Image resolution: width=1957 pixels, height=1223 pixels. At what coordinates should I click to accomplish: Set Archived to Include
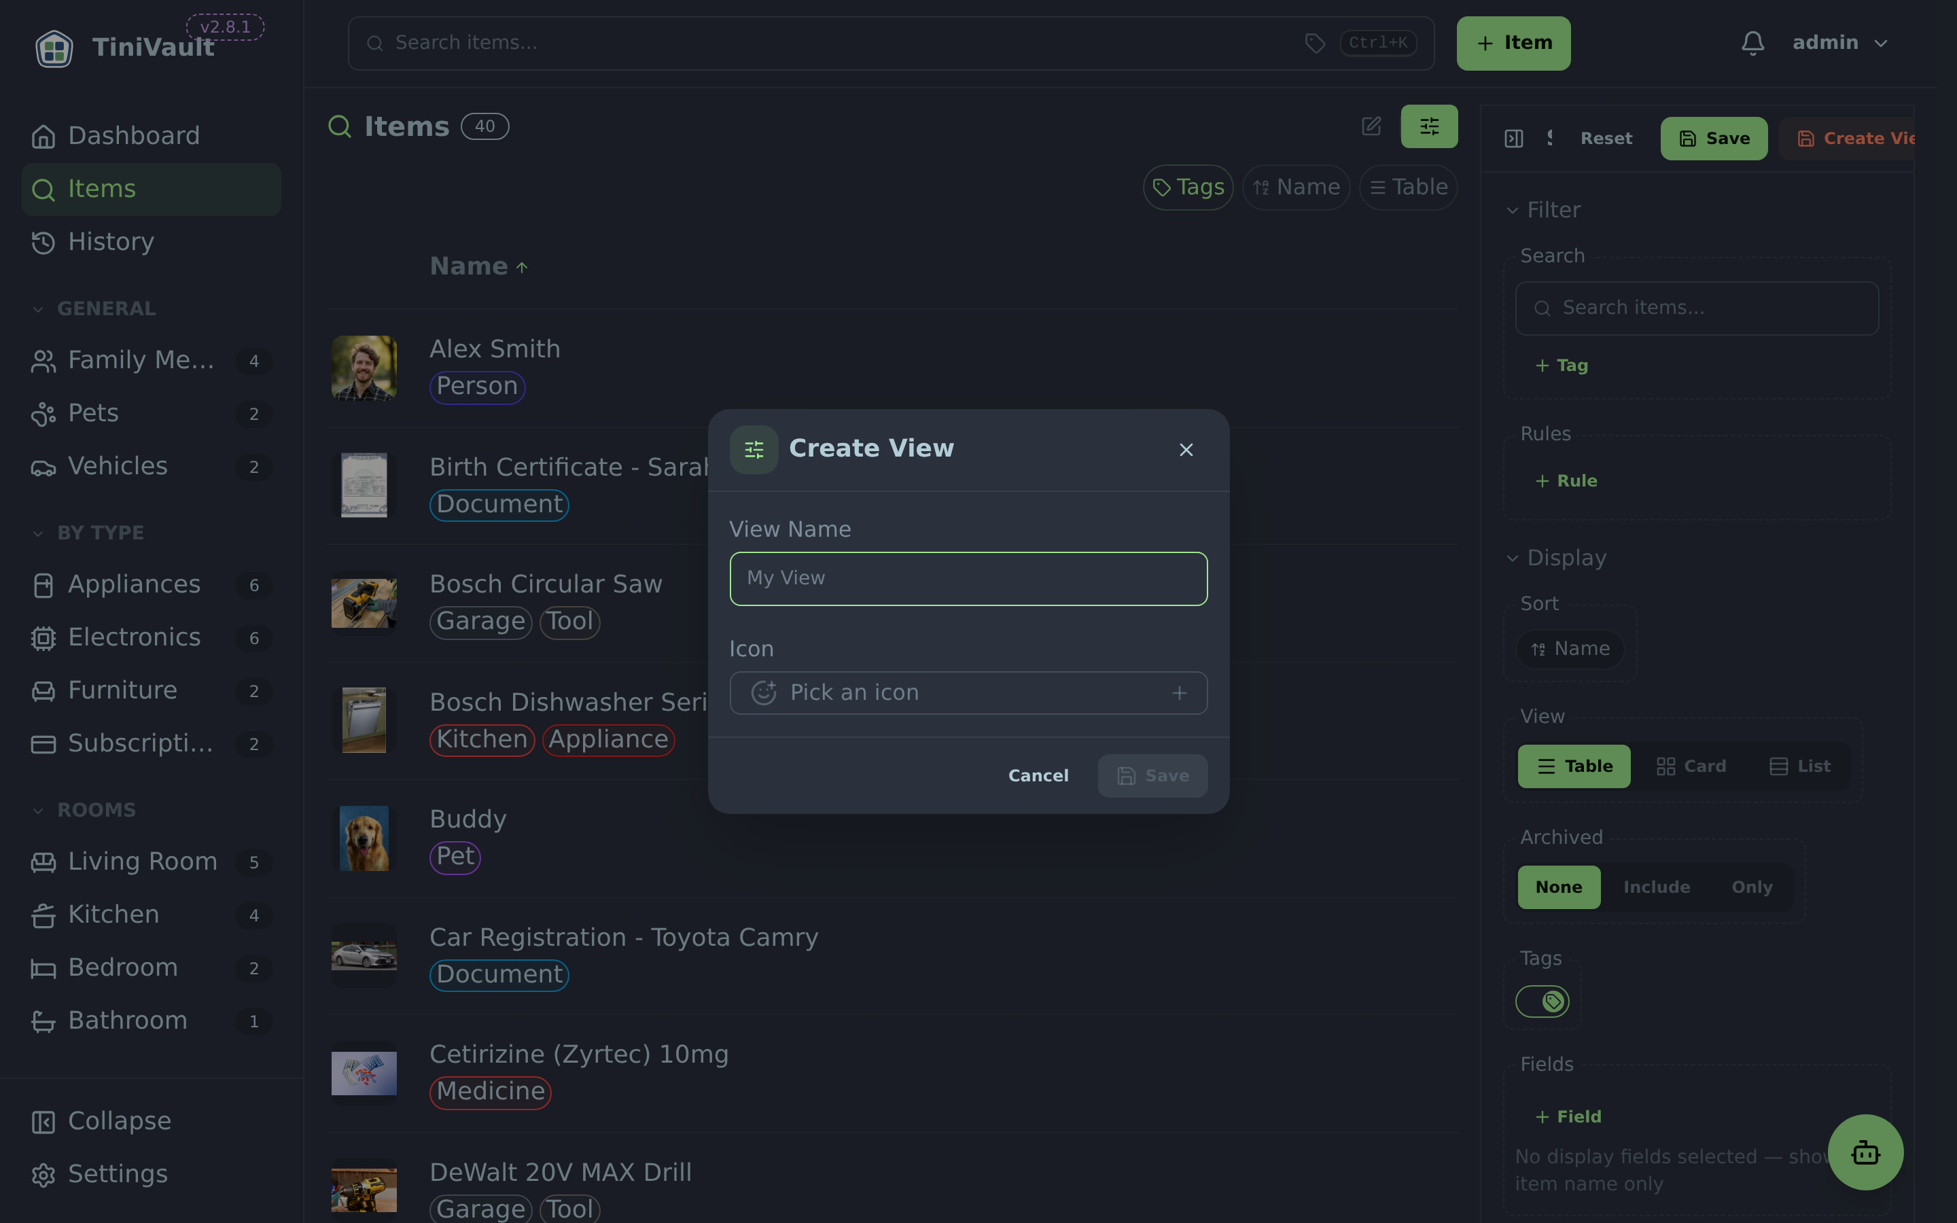(x=1656, y=887)
